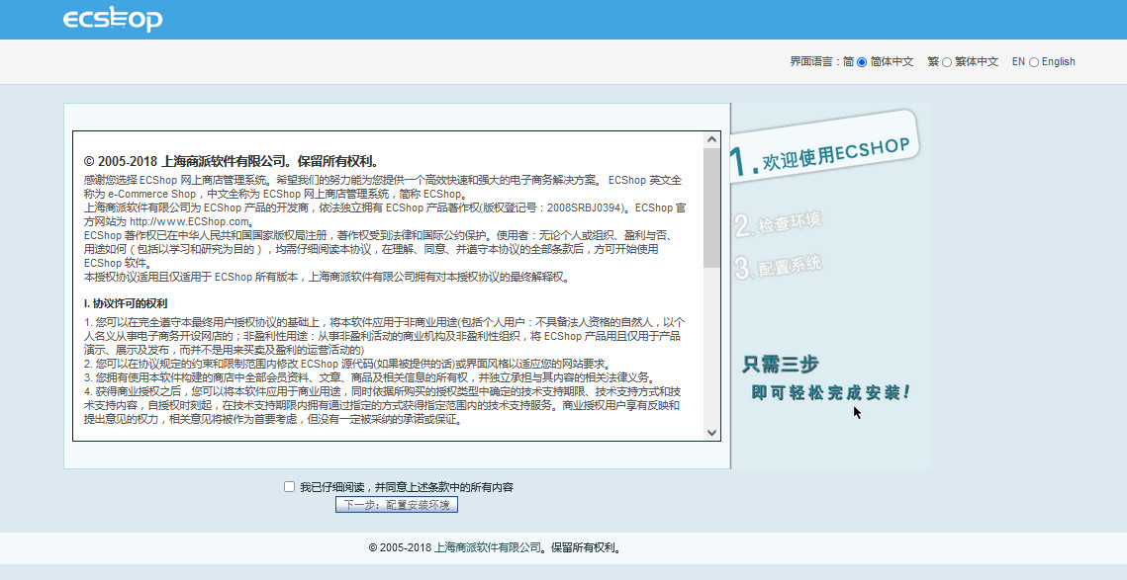1127x580 pixels.
Task: Click the "EN" label before English
Action: pyautogui.click(x=1017, y=61)
